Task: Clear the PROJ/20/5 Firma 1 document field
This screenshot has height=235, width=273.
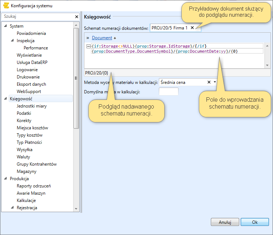Action: coord(192,28)
